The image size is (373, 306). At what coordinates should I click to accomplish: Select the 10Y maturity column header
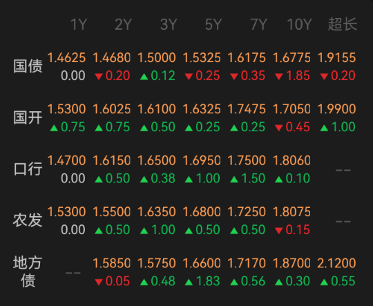coord(299,24)
